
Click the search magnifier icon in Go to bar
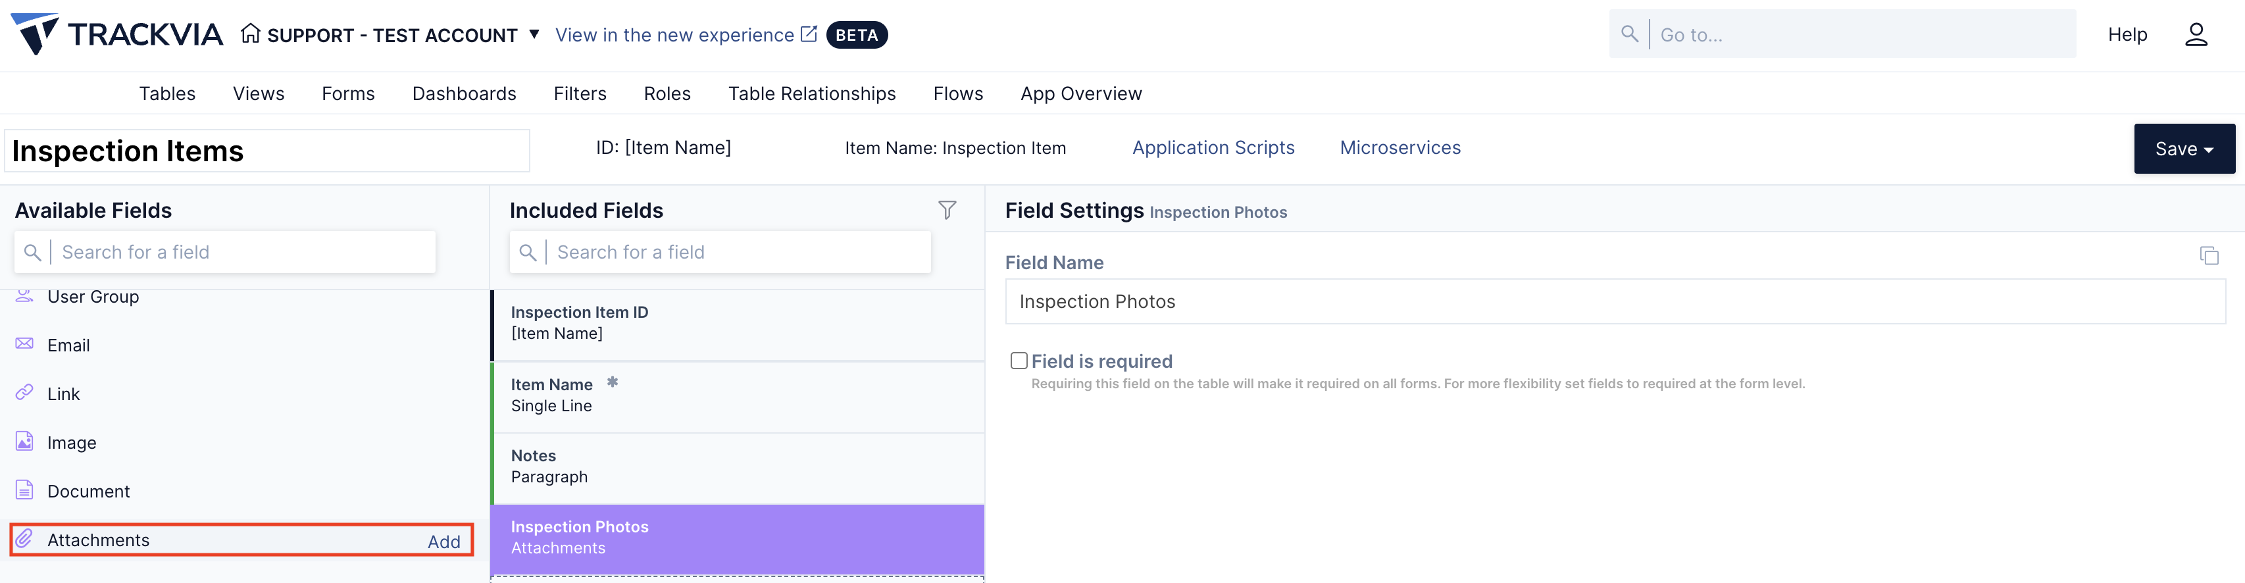(1629, 34)
